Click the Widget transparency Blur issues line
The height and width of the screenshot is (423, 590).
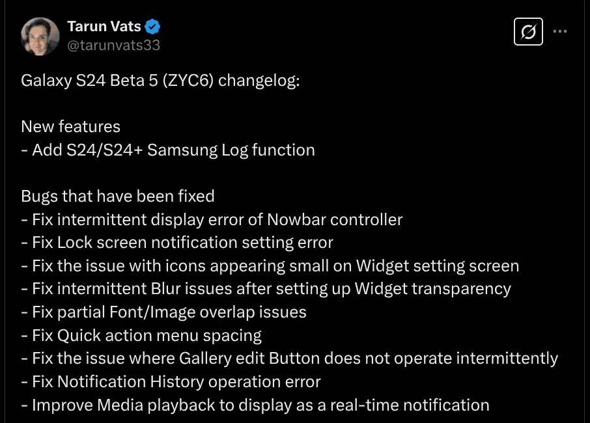click(266, 289)
